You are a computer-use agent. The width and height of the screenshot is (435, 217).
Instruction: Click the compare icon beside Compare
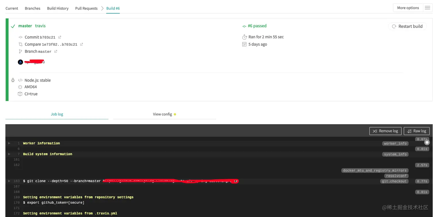pos(20,44)
